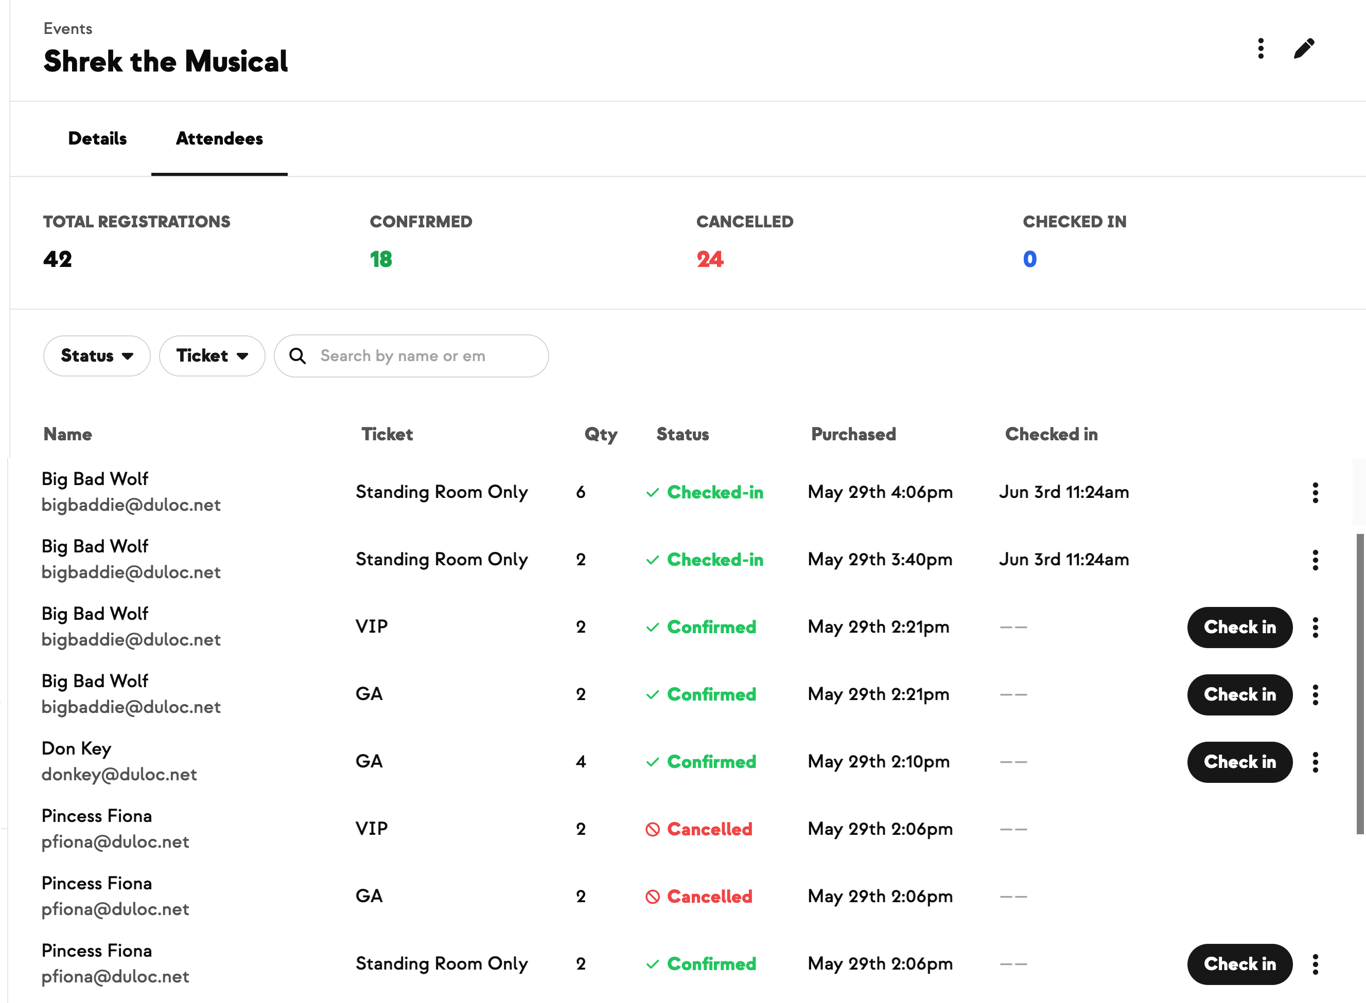The image size is (1366, 1003).
Task: Check in Big Bad Wolf VIP ticket
Action: coord(1239,627)
